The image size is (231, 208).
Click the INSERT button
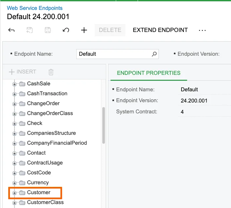point(22,72)
